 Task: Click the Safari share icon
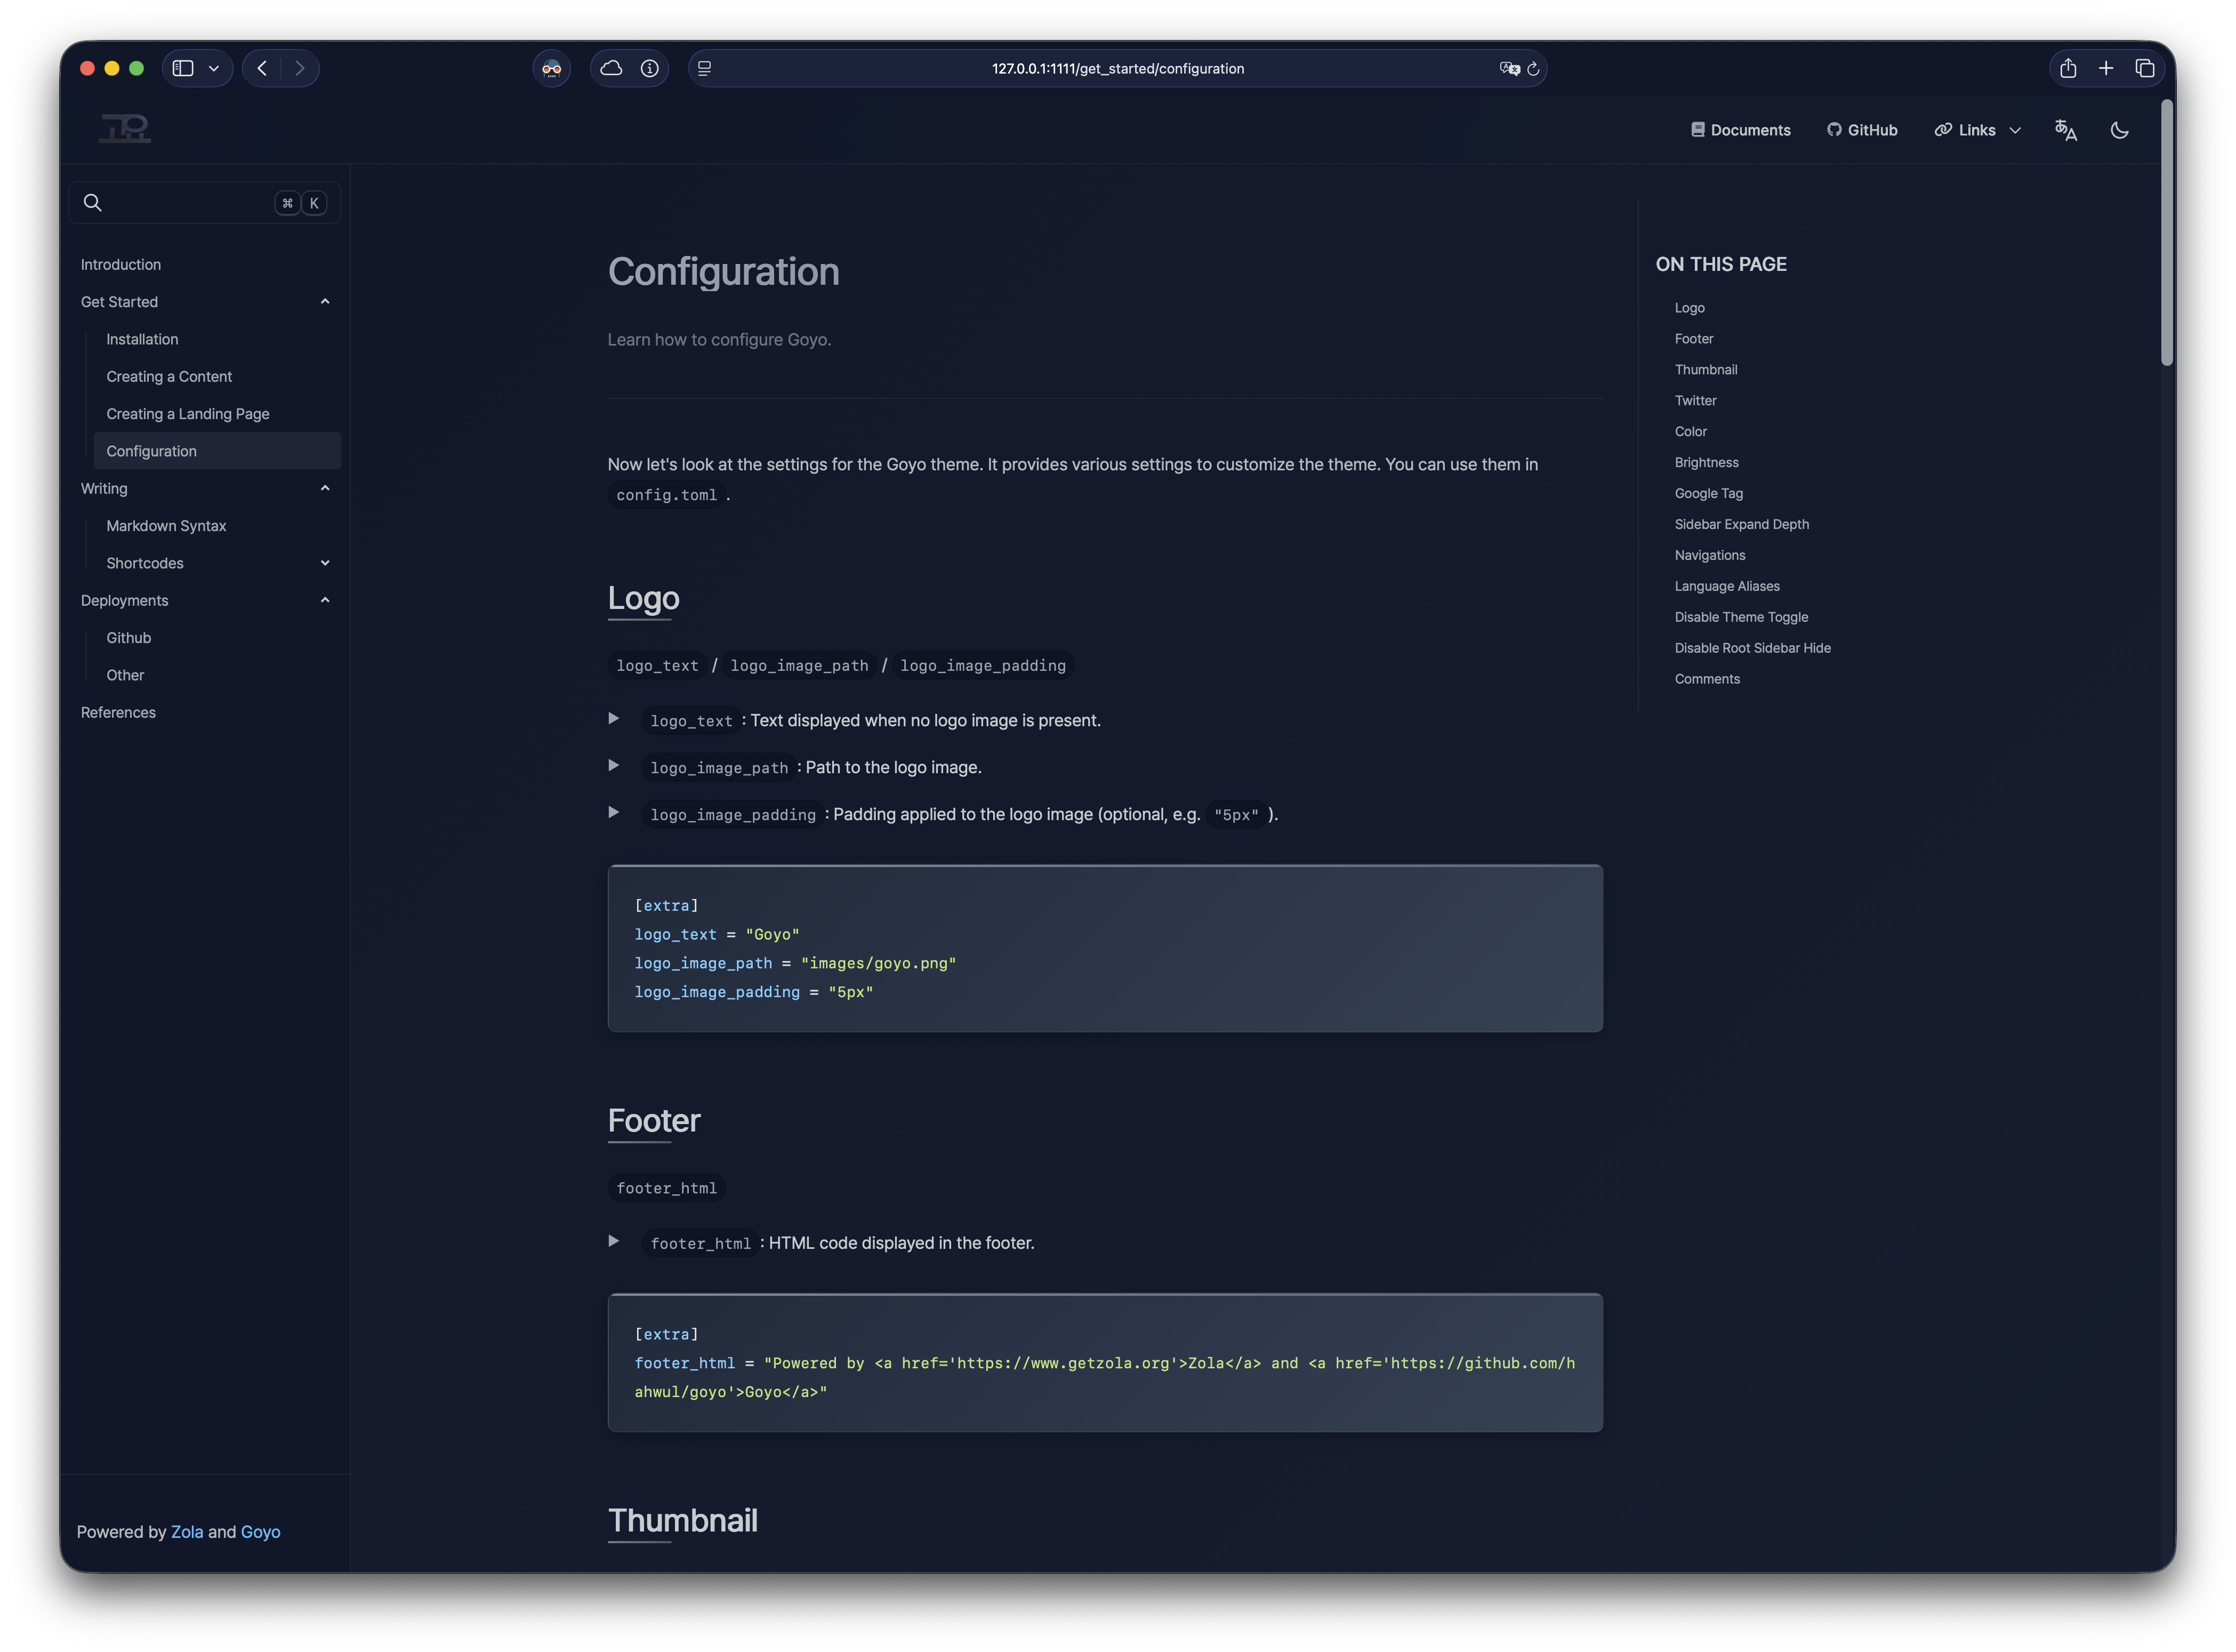point(2067,68)
